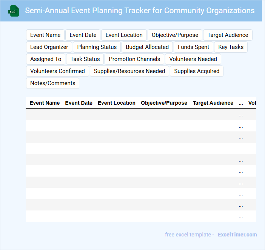This screenshot has width=265, height=250.
Task: Select the Event Date tag
Action: (83, 35)
